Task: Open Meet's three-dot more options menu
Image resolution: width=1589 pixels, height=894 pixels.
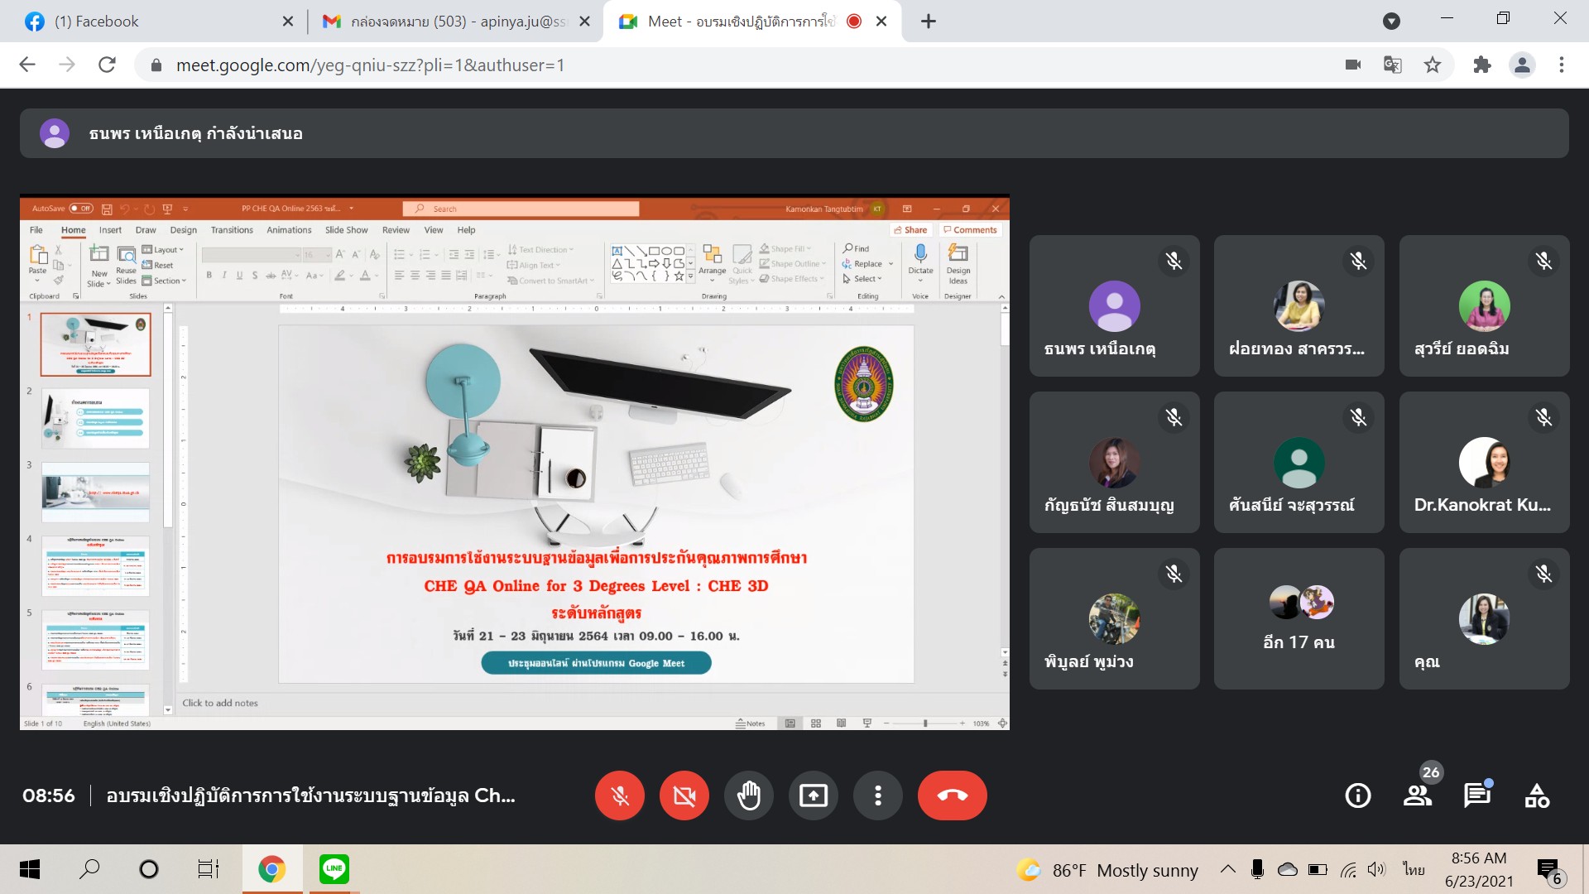Action: coord(877,795)
